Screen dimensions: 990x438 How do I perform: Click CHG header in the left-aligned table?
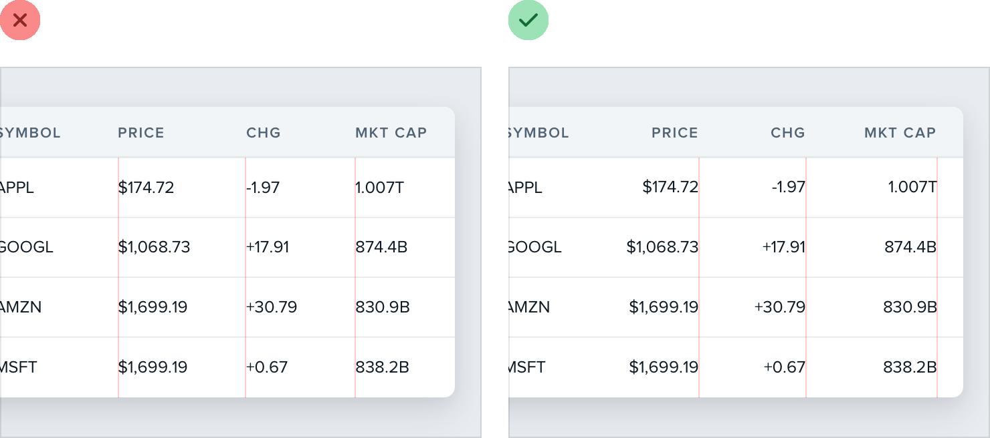264,133
